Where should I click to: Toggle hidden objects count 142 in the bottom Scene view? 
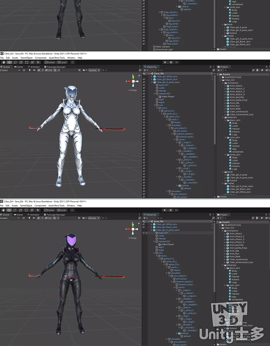click(48, 218)
